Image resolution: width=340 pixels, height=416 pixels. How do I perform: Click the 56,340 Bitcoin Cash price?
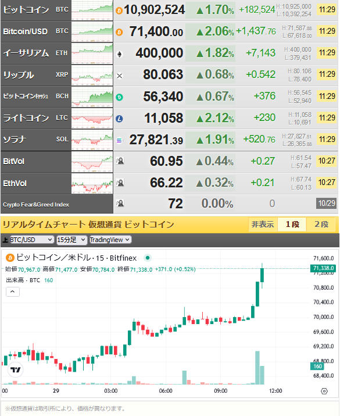163,97
